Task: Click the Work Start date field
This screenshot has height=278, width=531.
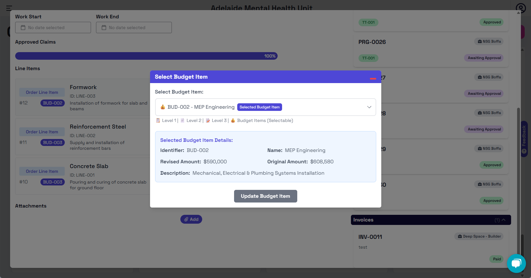Action: click(53, 27)
